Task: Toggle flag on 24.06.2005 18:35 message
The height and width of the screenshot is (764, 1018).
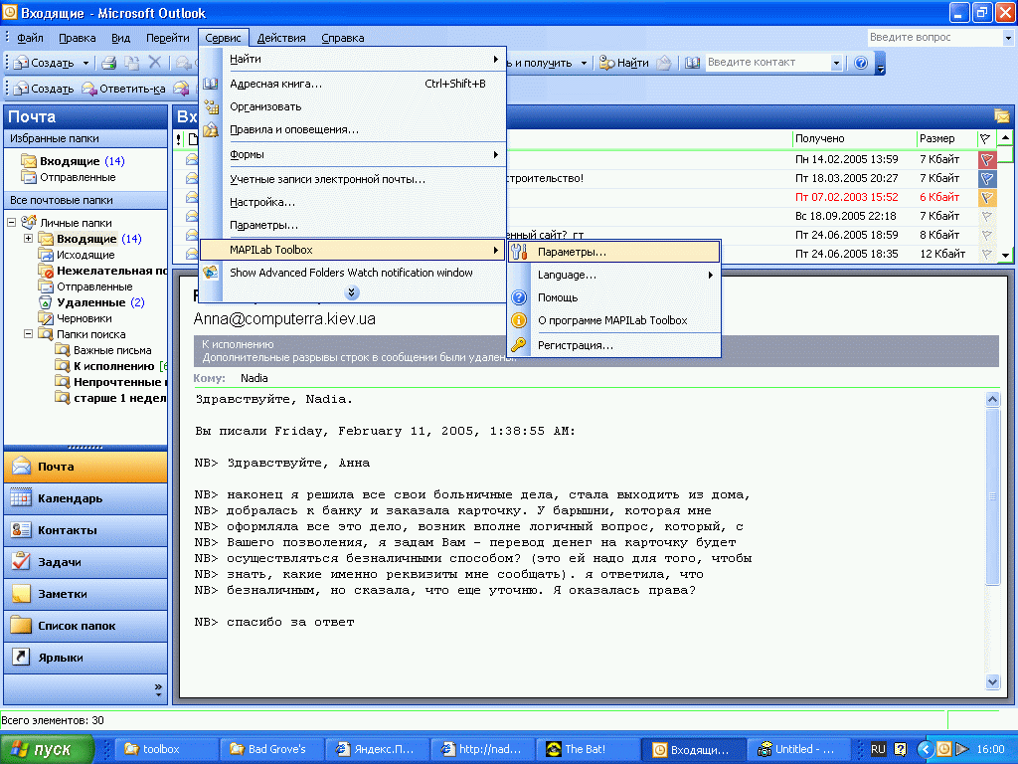Action: (986, 254)
